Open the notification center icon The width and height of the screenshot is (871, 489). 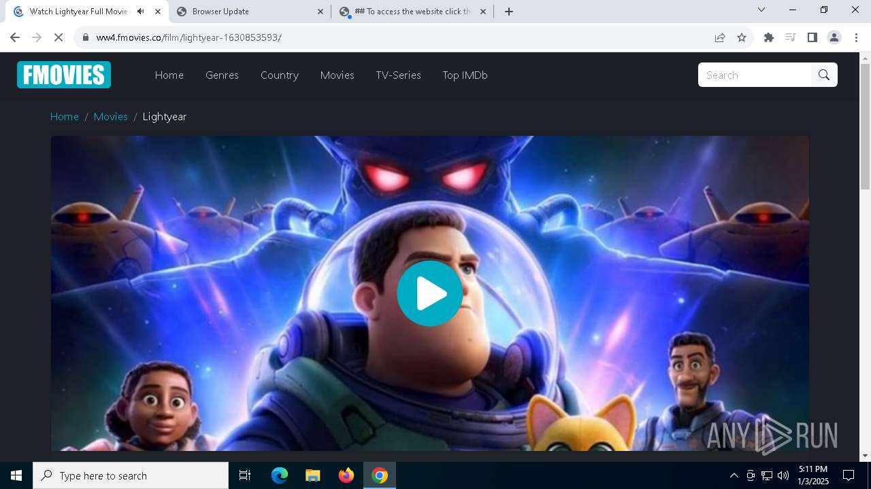pos(849,475)
